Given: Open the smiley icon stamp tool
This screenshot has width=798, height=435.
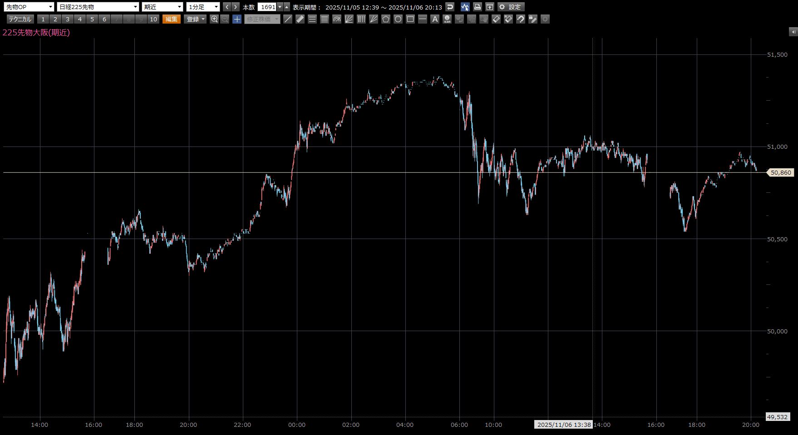Looking at the screenshot, I should coord(447,19).
